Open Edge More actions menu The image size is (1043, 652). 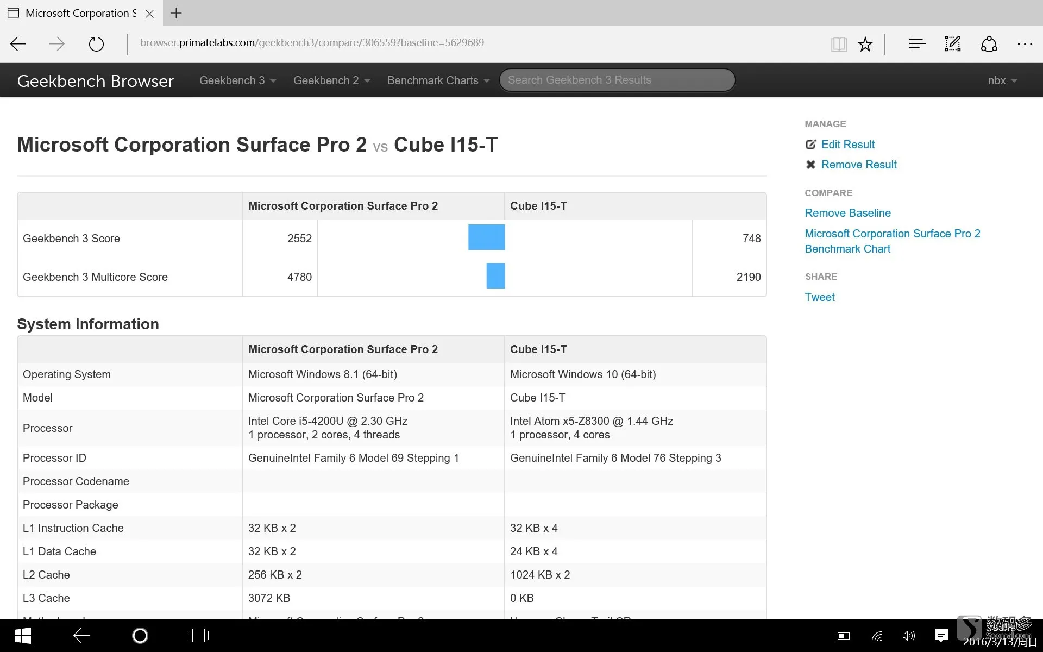coord(1025,44)
